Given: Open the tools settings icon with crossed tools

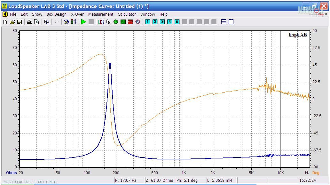Looking at the screenshot, I should coord(67,22).
